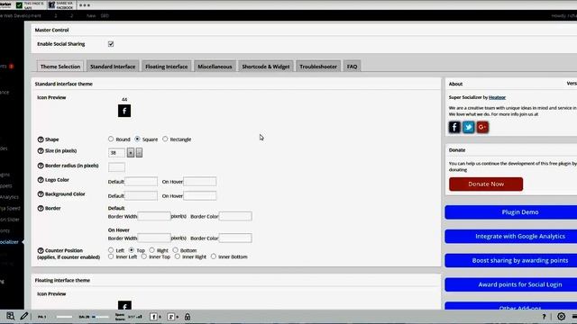Increase icon size with the plus button
577x324 pixels.
click(x=131, y=152)
